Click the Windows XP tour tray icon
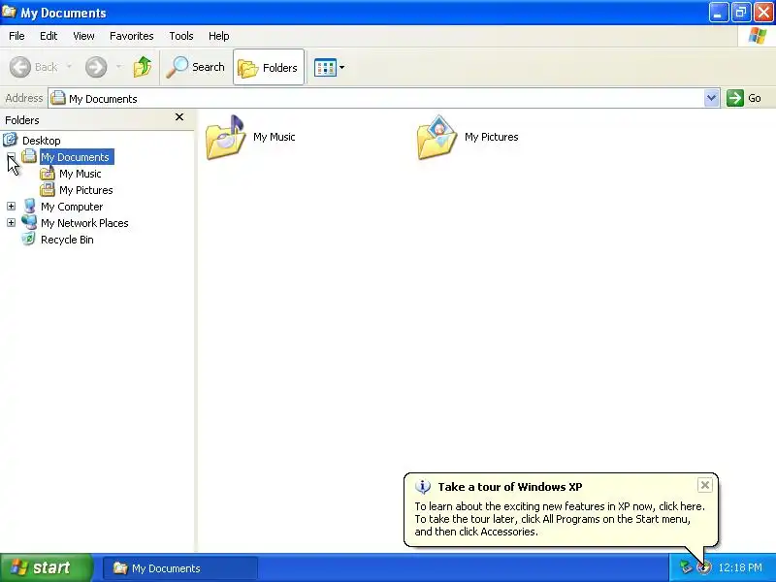 [704, 567]
